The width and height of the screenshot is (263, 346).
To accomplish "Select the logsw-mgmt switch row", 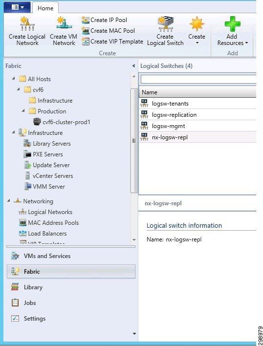I will coord(197,126).
